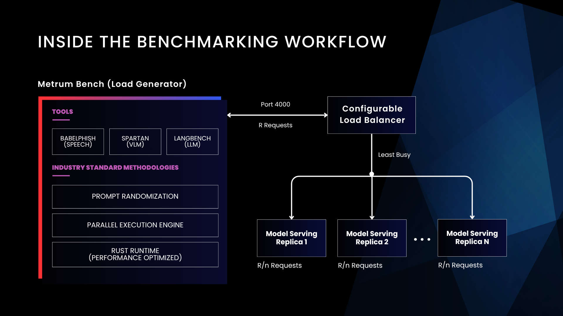
Task: Click R/n Requests label under Replica N
Action: tap(460, 265)
